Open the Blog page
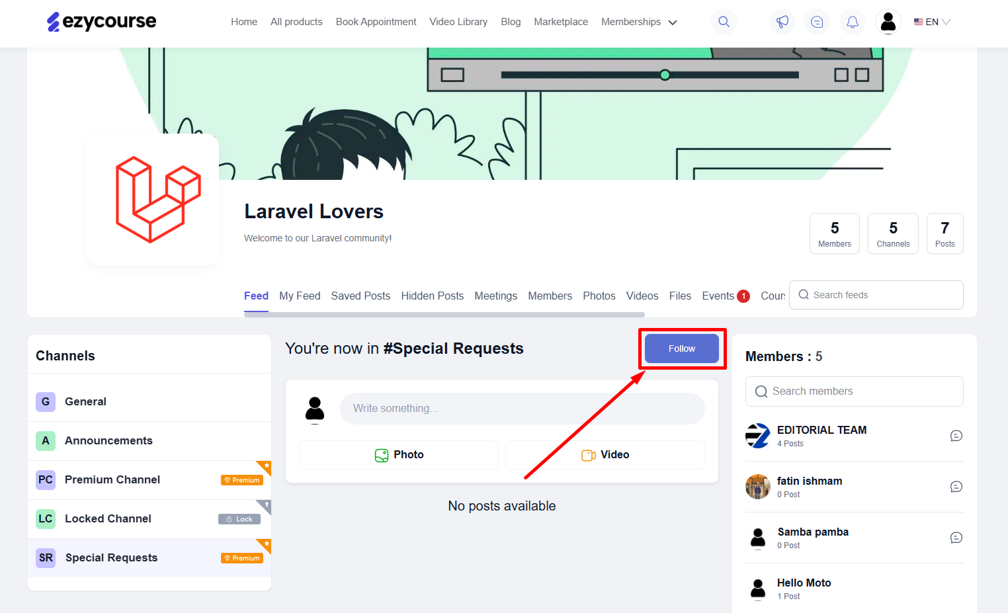Screen dimensions: 1008x613 (x=511, y=22)
